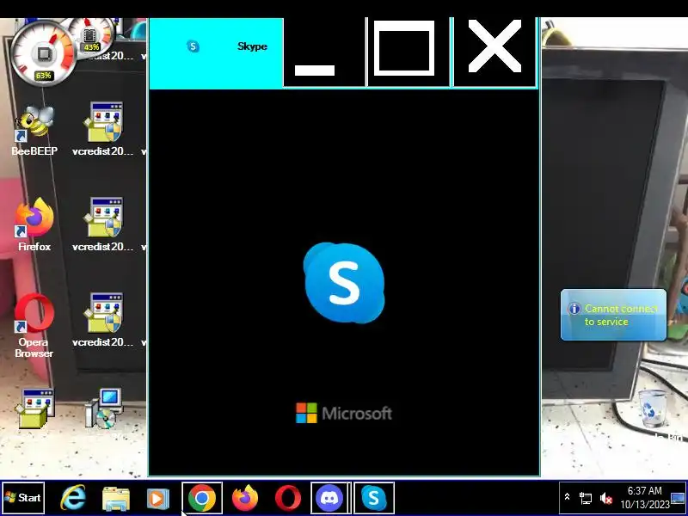Launch Firefox from the taskbar
This screenshot has width=688, height=516.
(245, 498)
